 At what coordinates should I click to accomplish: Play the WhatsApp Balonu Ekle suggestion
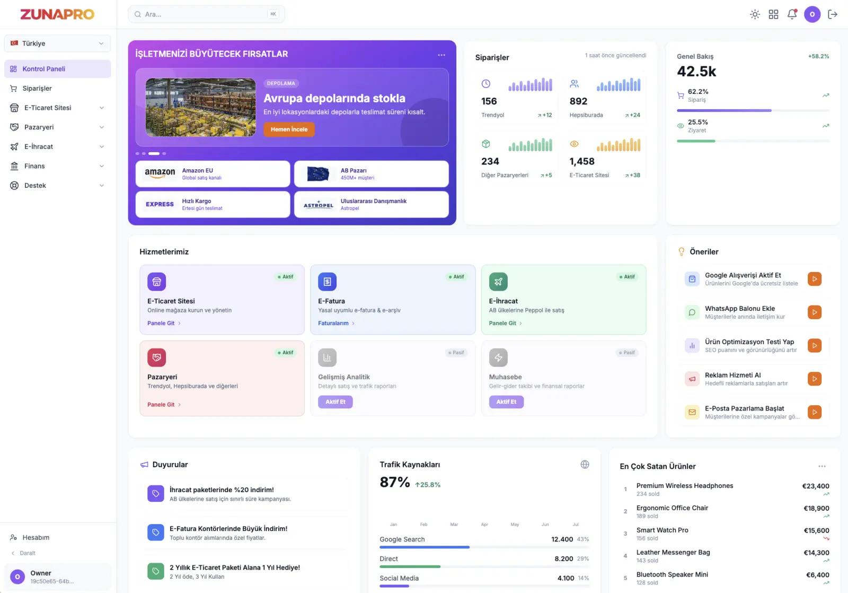click(x=815, y=312)
